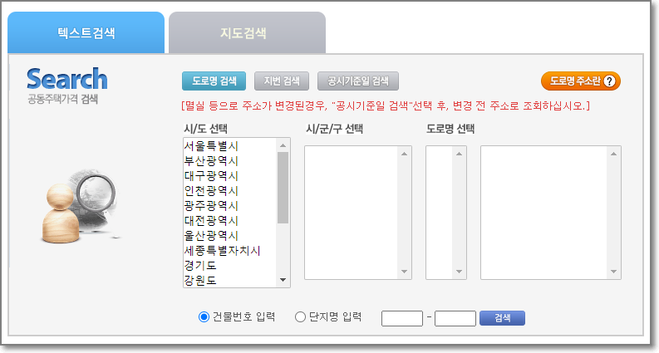Image resolution: width=659 pixels, height=353 pixels.
Task: Click the person with magnifier globe image
Action: 80,207
